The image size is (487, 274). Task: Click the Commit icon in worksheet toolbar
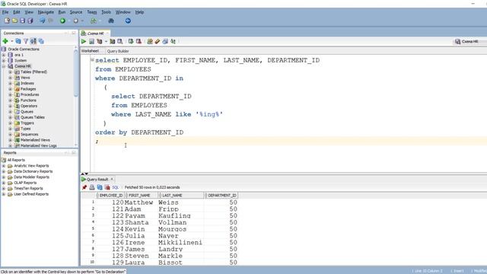tap(131, 41)
